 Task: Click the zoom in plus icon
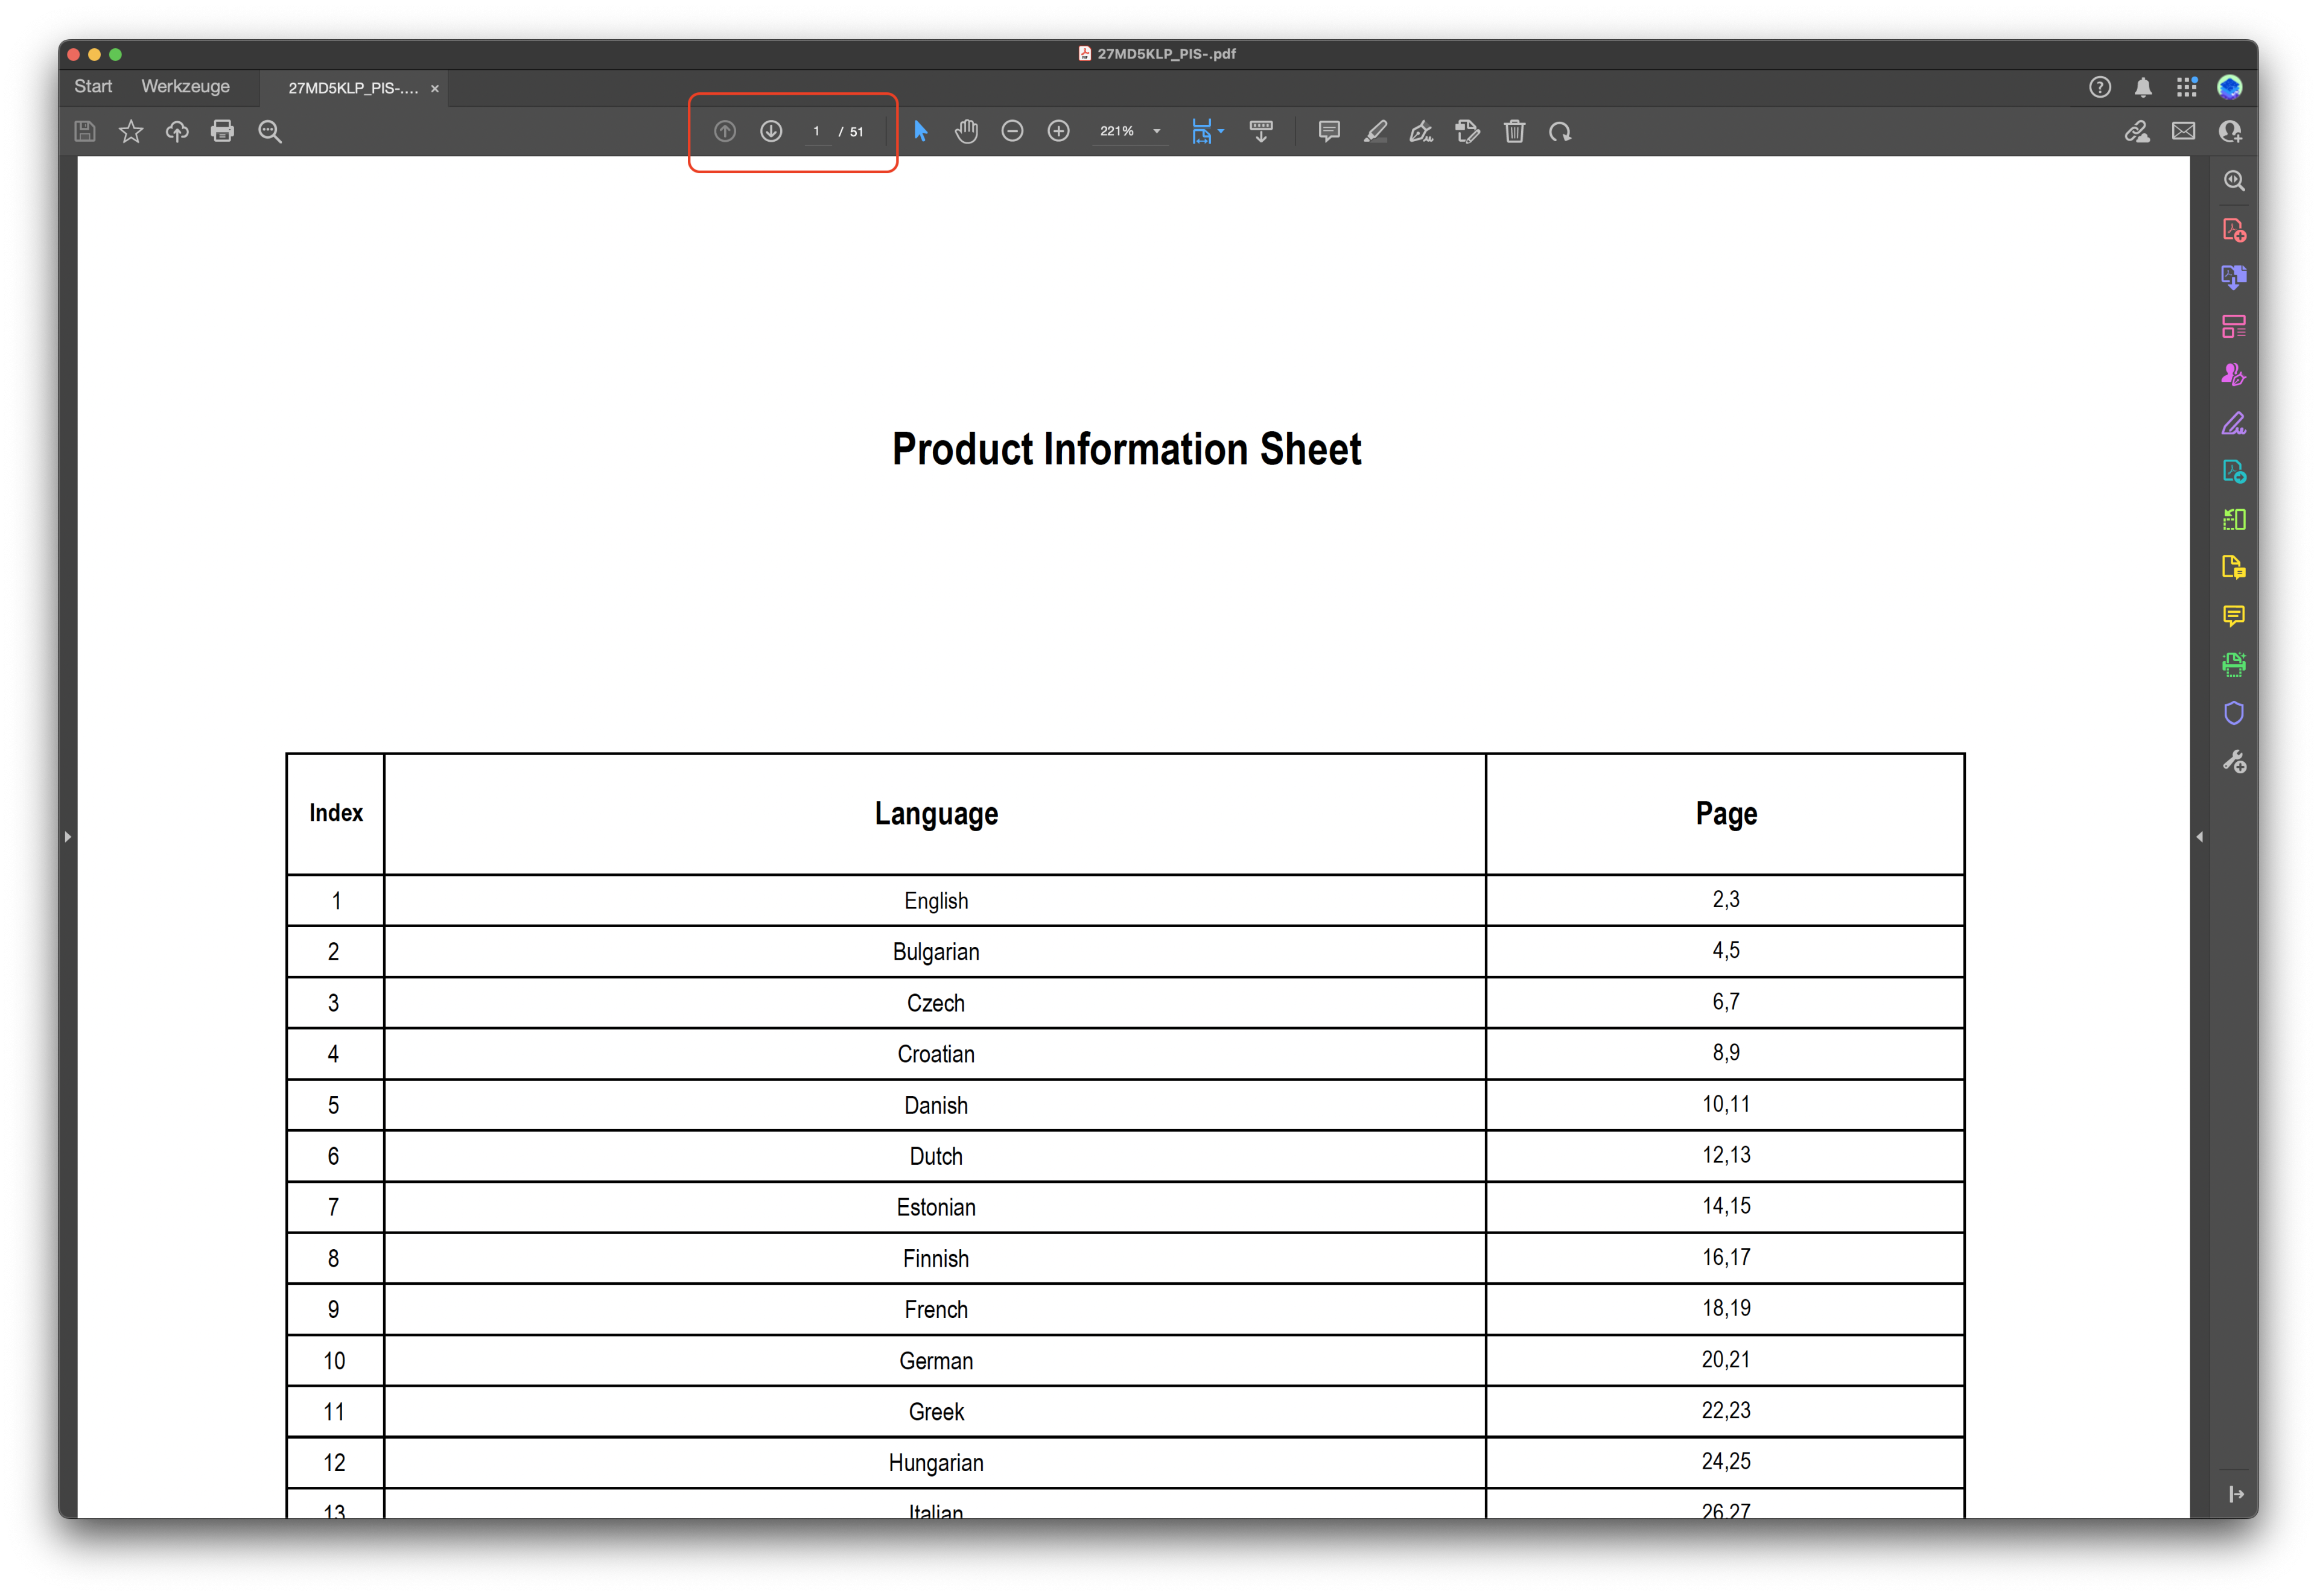tap(1058, 131)
